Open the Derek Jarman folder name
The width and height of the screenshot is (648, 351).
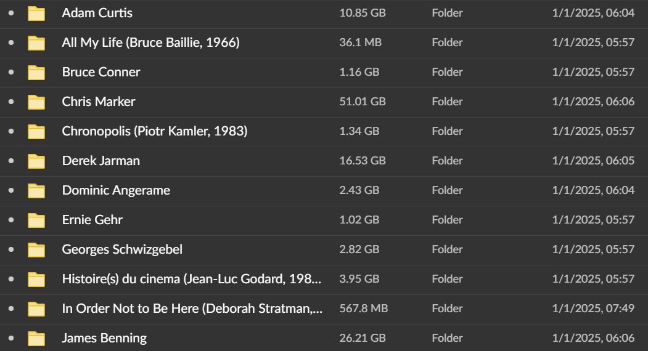tap(101, 161)
